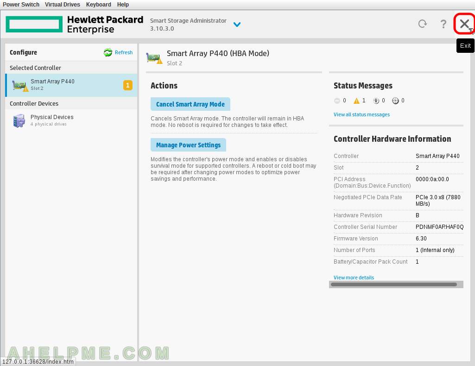
Task: Click the Exit X icon
Action: 464,24
